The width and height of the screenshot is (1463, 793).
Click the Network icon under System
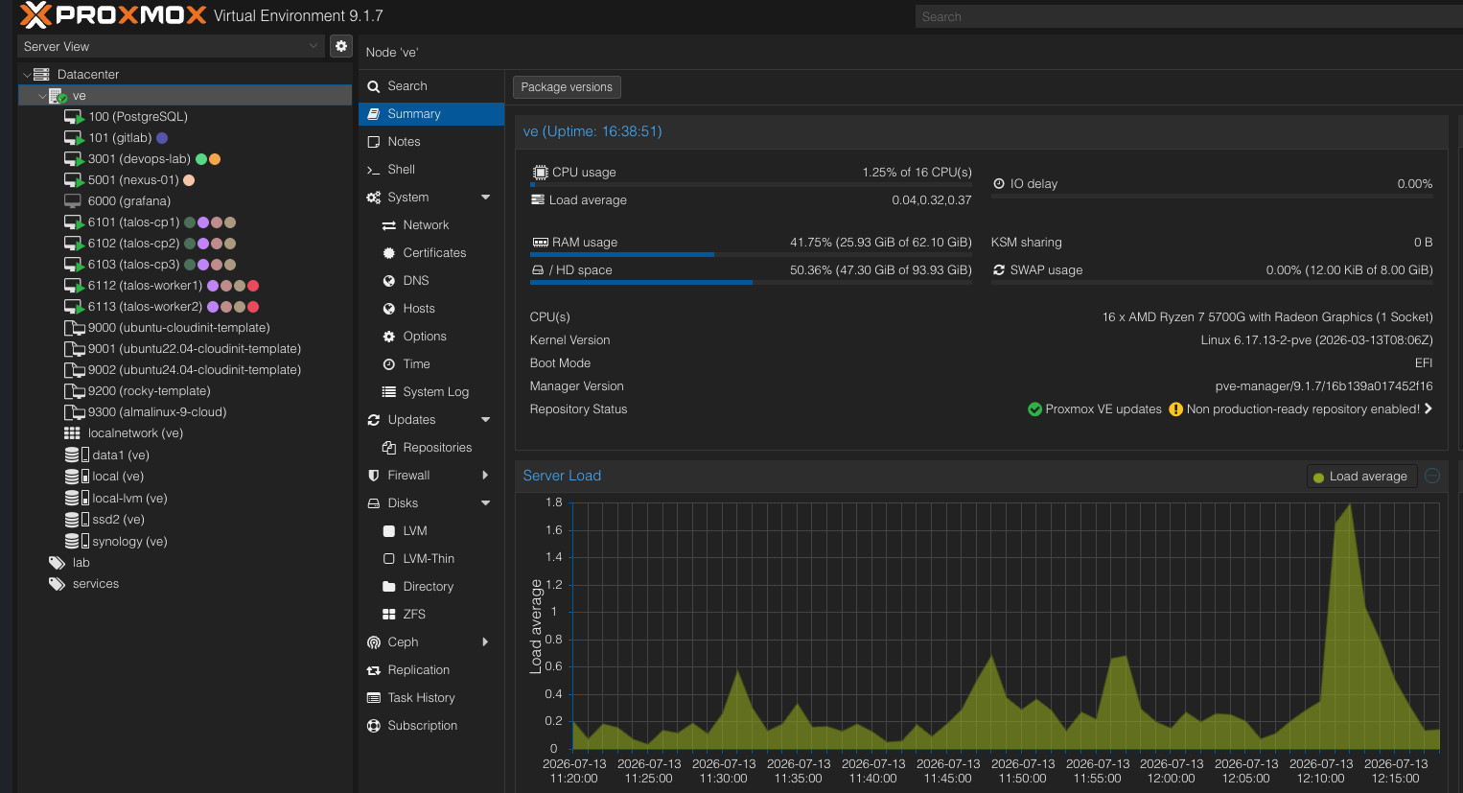point(389,225)
